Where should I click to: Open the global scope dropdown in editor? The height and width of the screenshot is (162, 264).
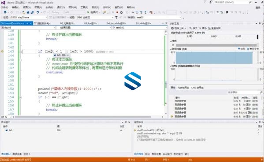[x=84, y=28]
